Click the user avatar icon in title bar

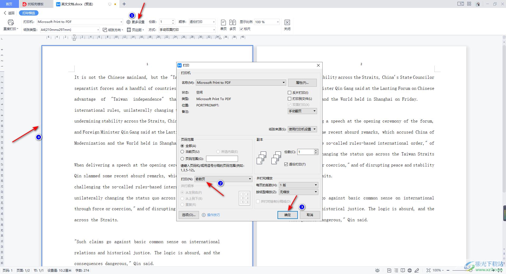point(478,4)
